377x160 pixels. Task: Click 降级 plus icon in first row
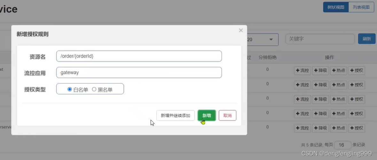click(316, 71)
